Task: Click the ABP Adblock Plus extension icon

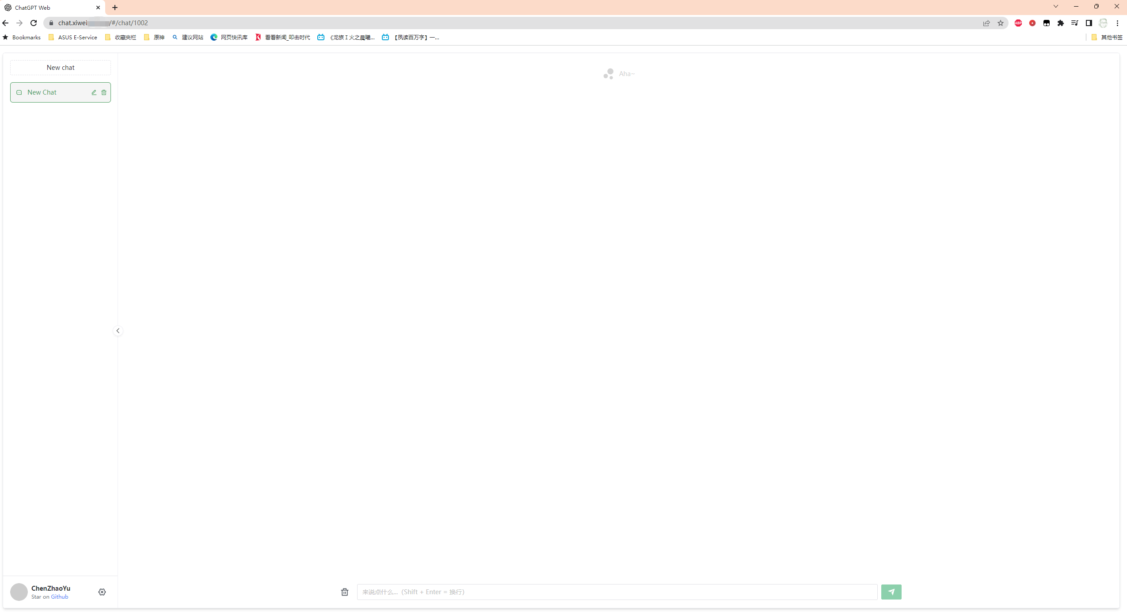Action: point(1018,23)
